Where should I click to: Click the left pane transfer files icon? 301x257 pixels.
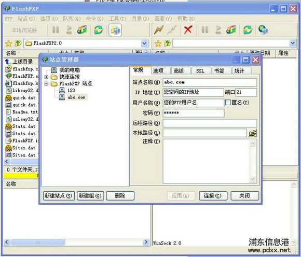82,30
